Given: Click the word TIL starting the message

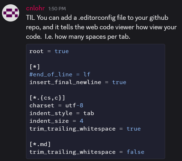Looking at the screenshot, I should click(x=30, y=18).
